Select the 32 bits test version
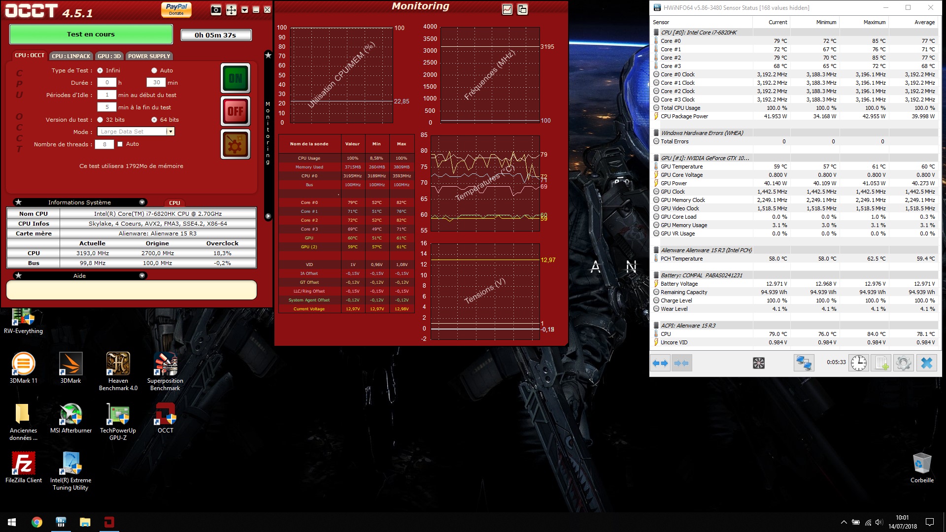The height and width of the screenshot is (532, 946). point(100,120)
